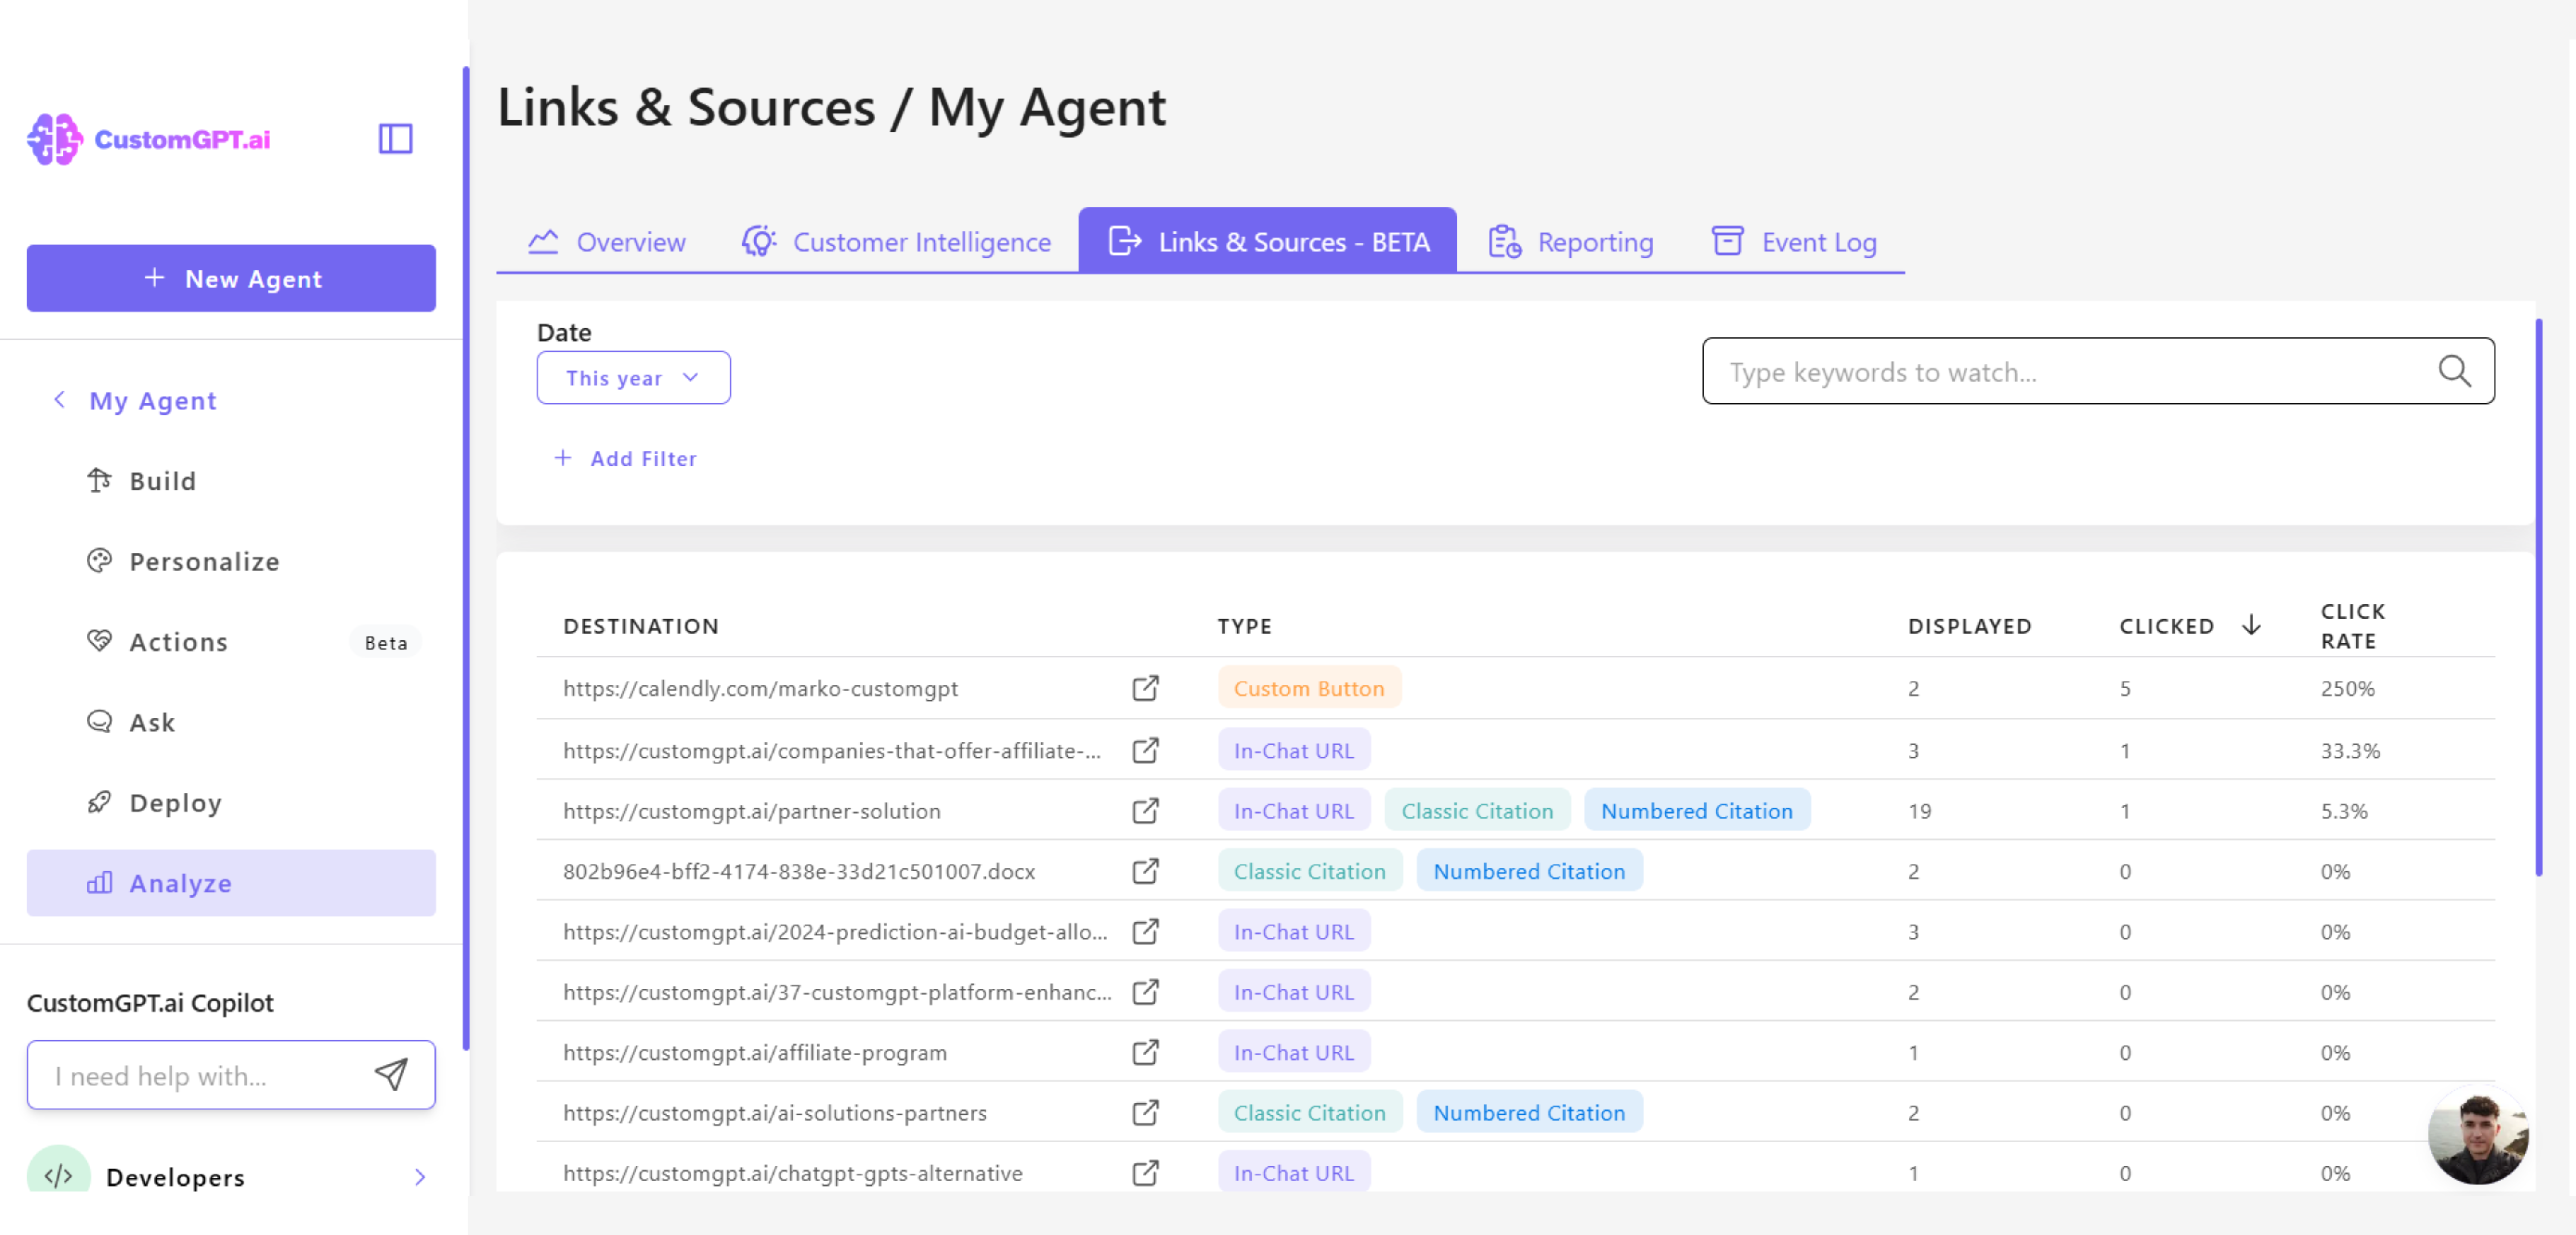Go back using My Agent chevron
Screen dimensions: 2576x1235
coord(60,400)
